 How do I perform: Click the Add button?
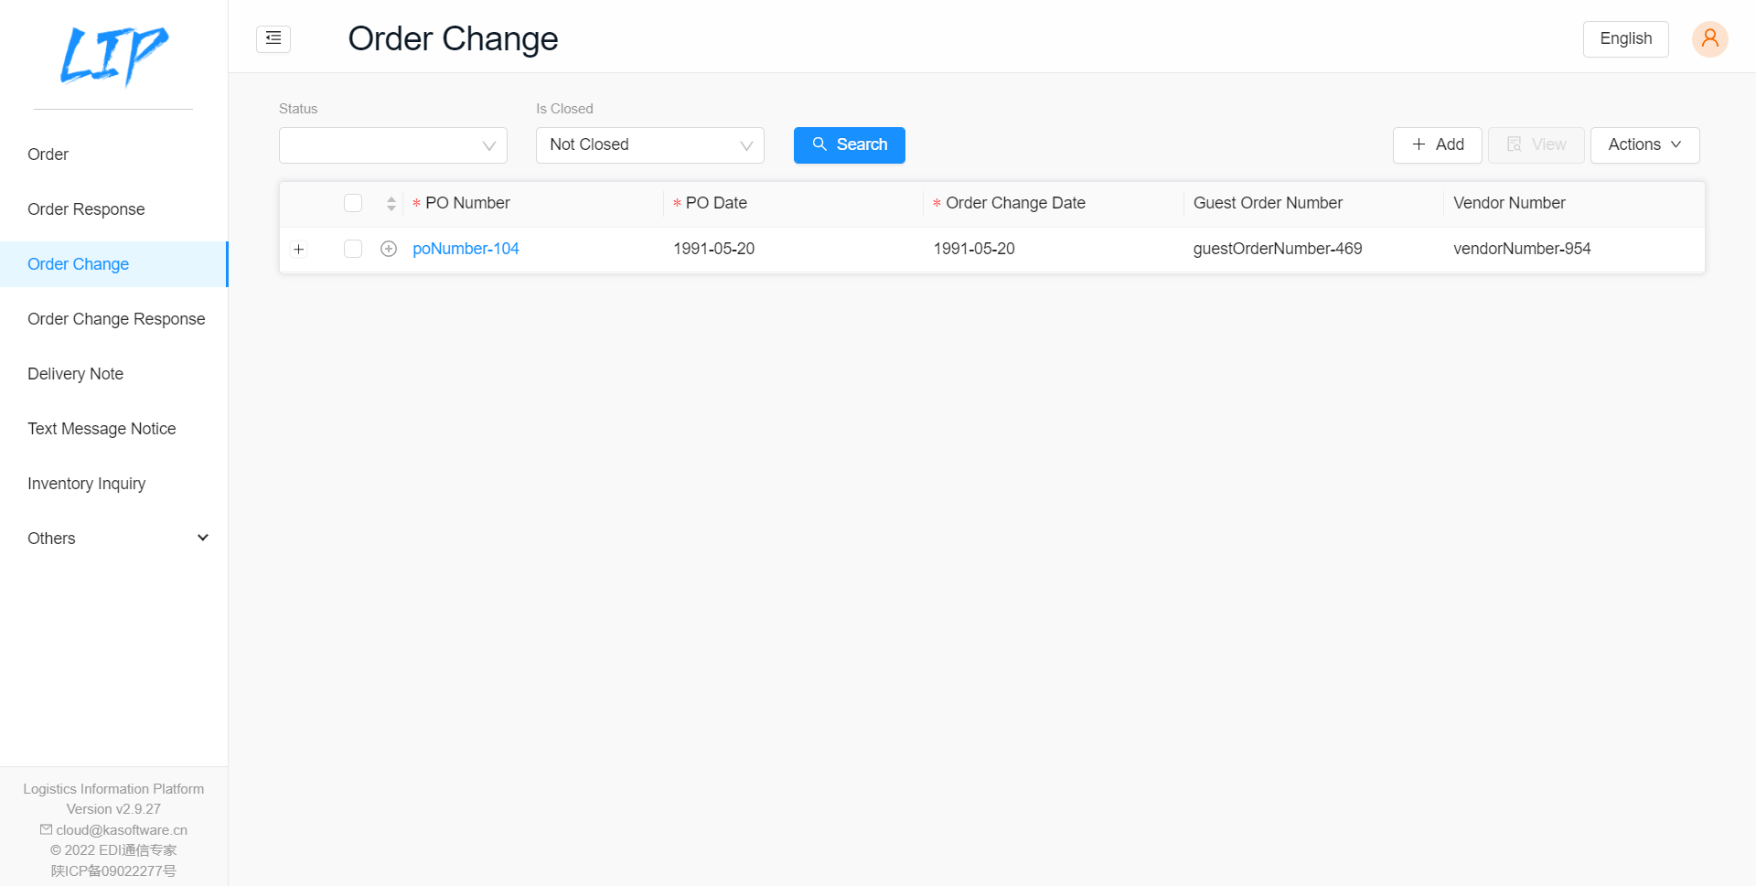(1437, 145)
